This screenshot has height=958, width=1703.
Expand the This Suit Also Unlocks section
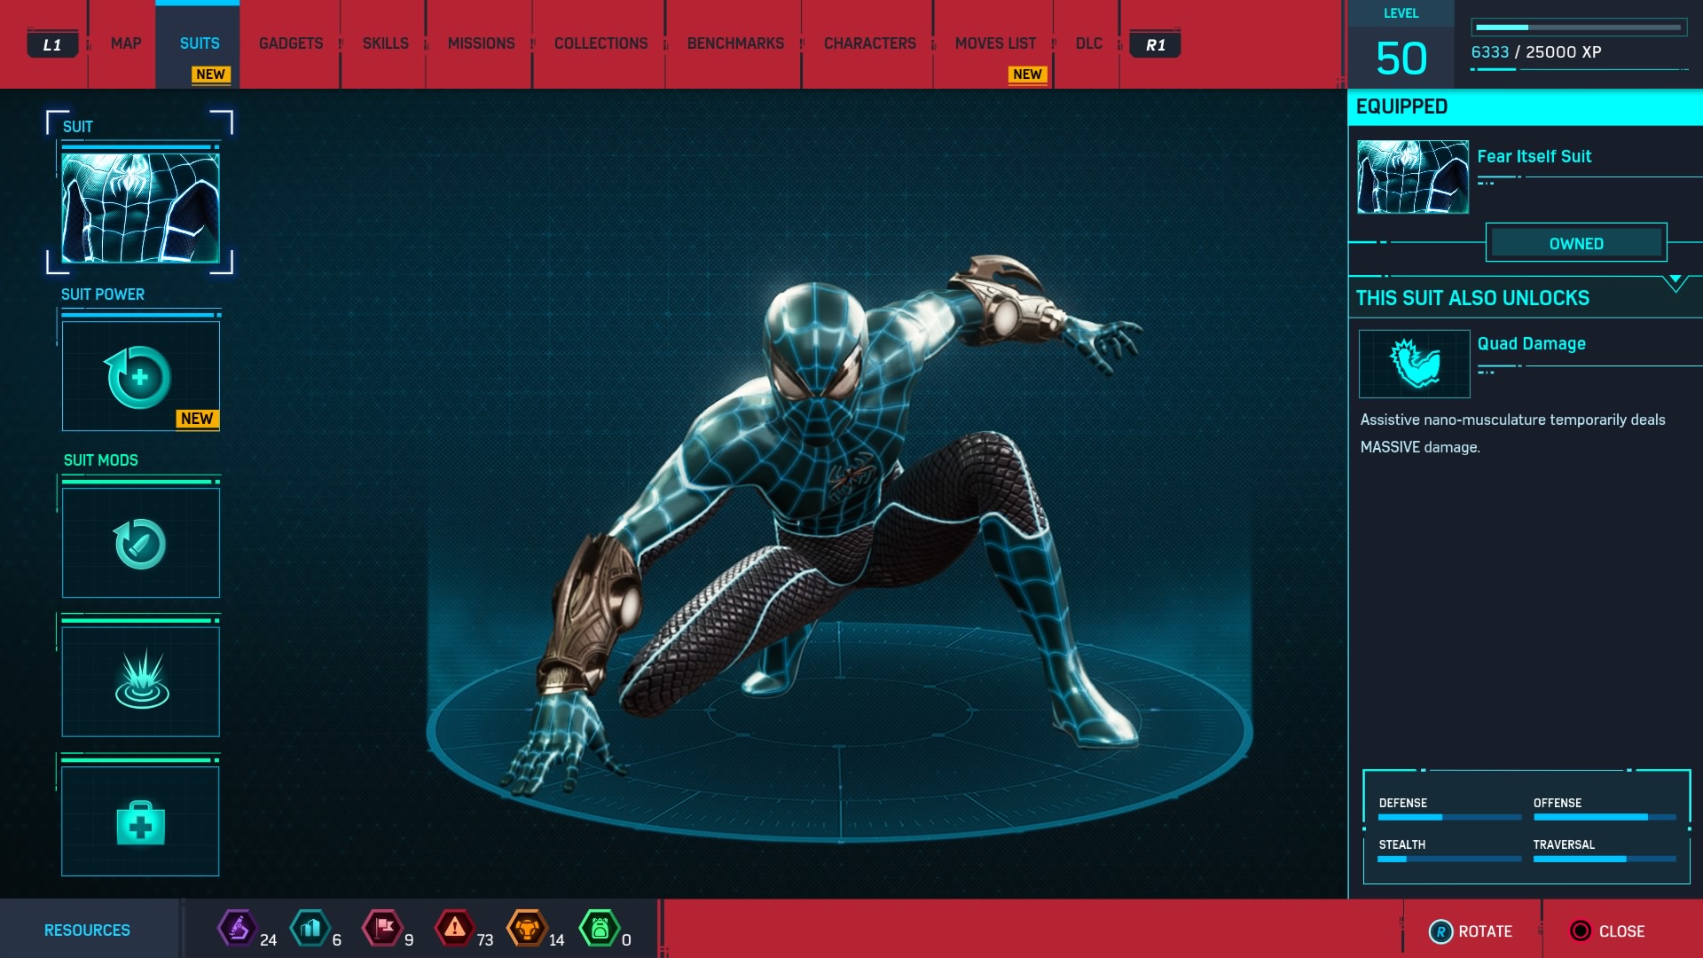(x=1676, y=286)
